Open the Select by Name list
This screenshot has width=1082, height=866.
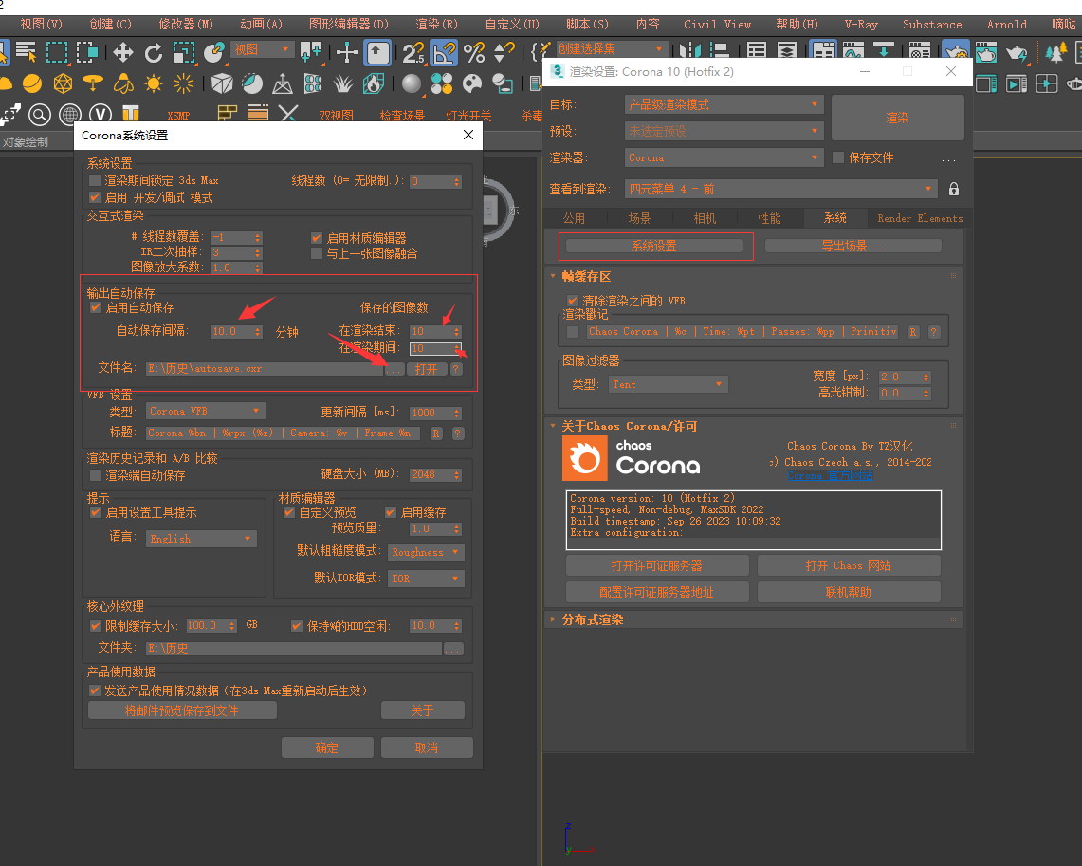[27, 52]
